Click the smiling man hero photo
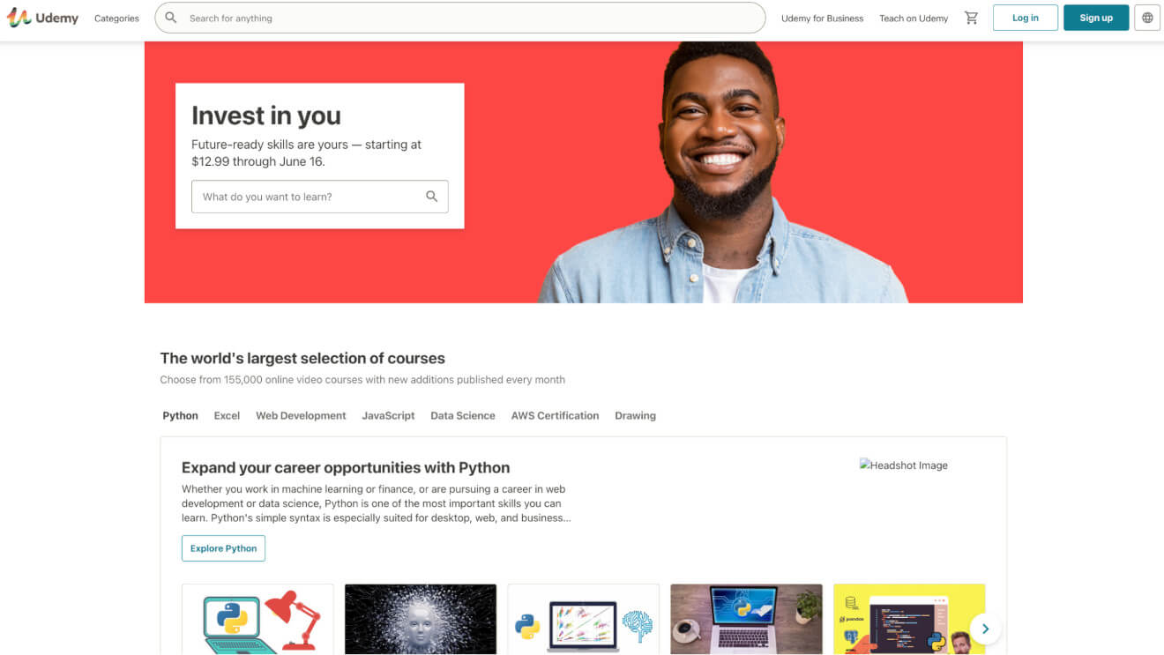The image size is (1164, 655). [723, 172]
